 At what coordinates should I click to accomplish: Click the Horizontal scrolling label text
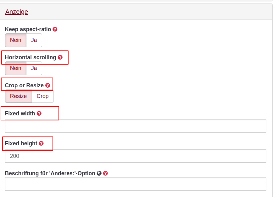coord(31,57)
